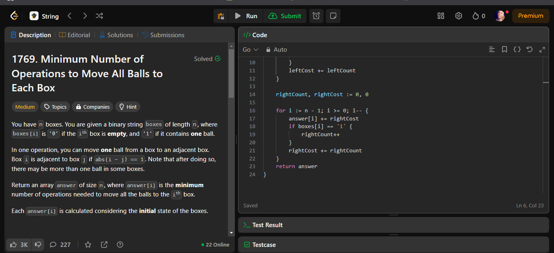Image resolution: width=554 pixels, height=253 pixels.
Task: Click the debugger bug icon
Action: coord(221,16)
